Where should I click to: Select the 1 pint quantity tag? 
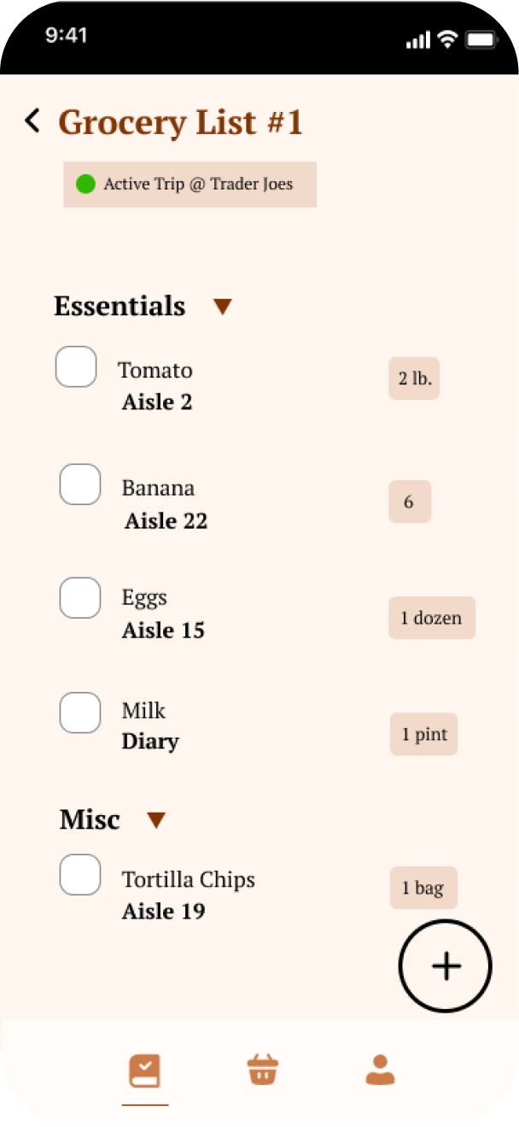(424, 734)
